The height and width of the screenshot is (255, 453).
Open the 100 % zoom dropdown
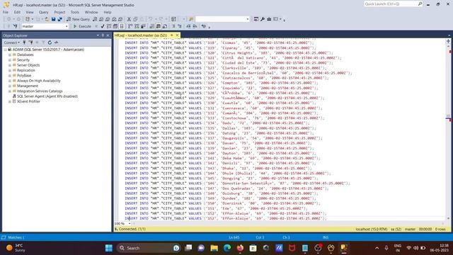click(130, 224)
